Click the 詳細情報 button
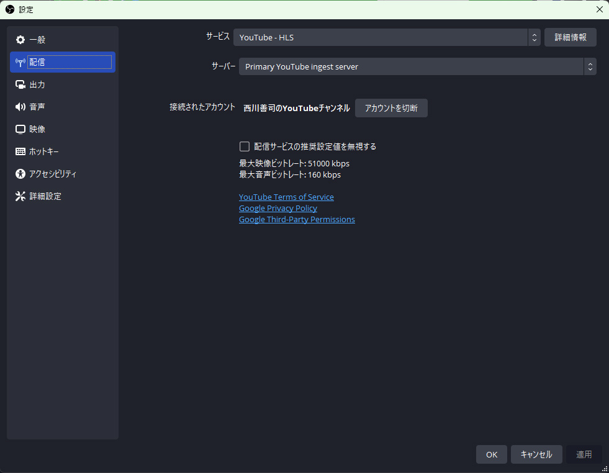The width and height of the screenshot is (609, 473). click(570, 37)
